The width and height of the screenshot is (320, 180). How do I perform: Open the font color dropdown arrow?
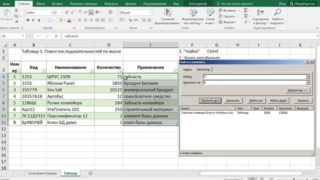(x=73, y=20)
